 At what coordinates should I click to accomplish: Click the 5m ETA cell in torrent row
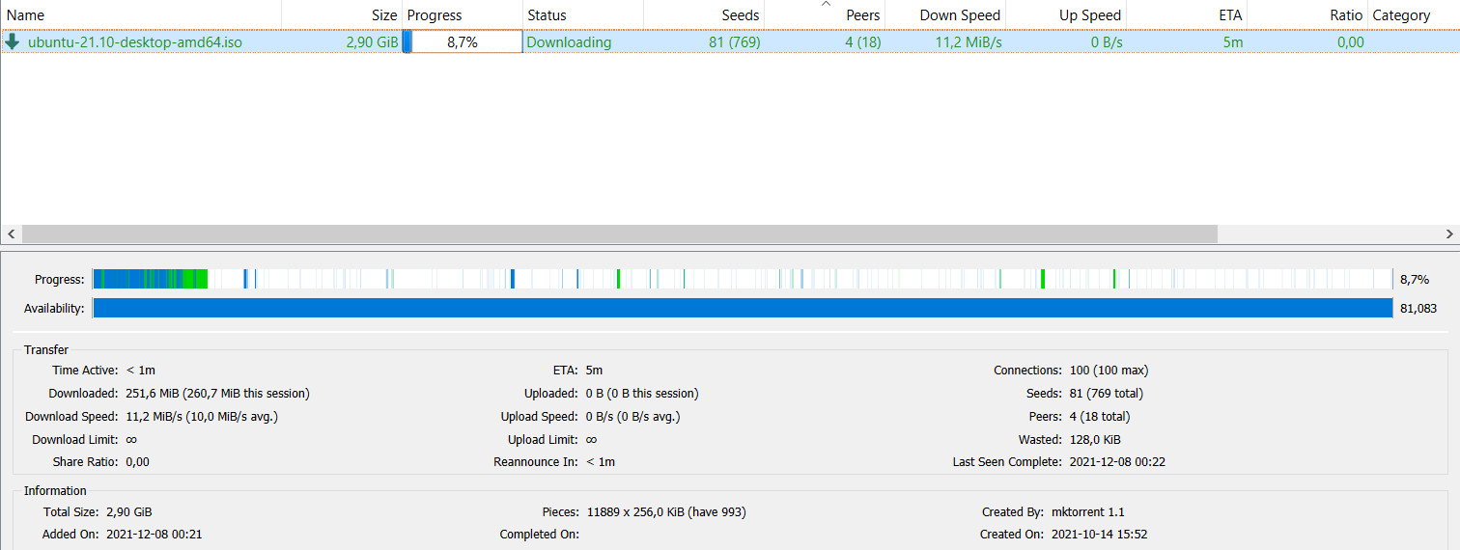point(1233,42)
